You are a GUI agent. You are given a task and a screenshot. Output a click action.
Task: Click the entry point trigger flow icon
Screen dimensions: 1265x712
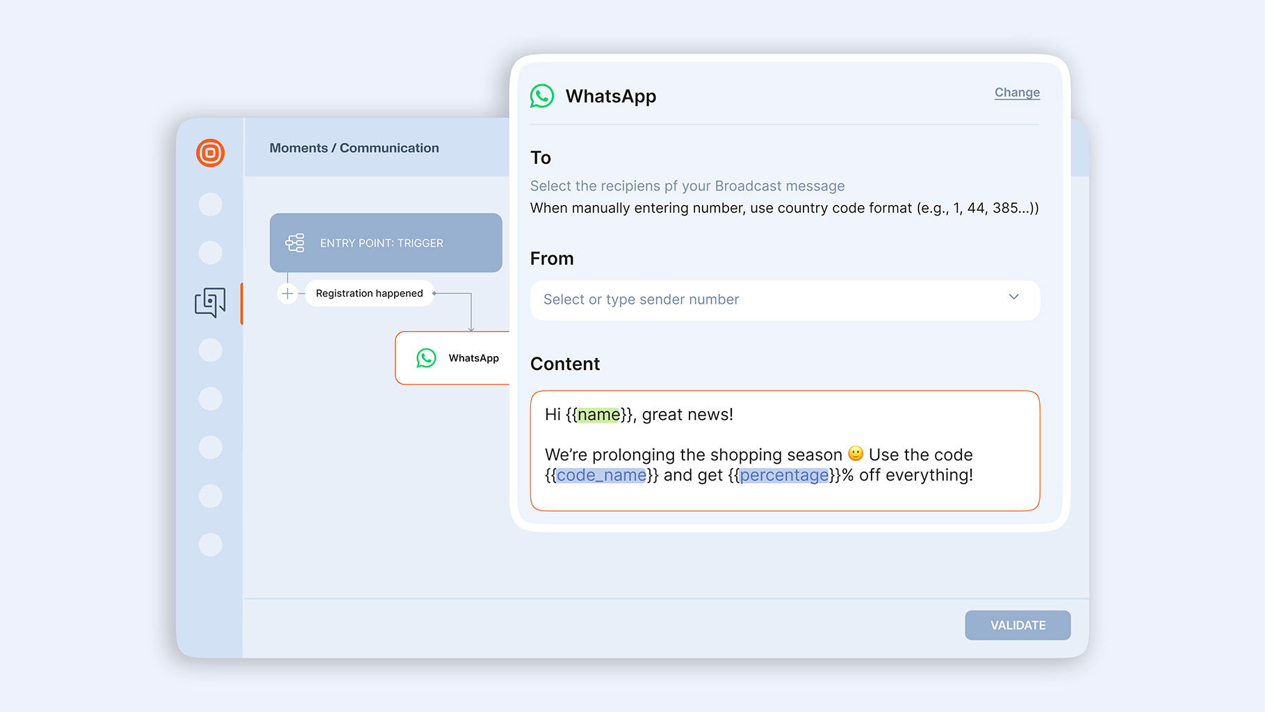[x=295, y=243]
